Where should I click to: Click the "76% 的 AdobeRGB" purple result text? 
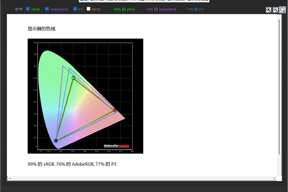pyautogui.click(x=161, y=9)
